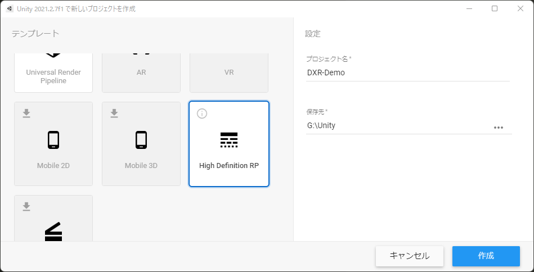Screen dimensions: 534x272
Task: Select the Universal Render Pipeline template
Action: (53, 72)
